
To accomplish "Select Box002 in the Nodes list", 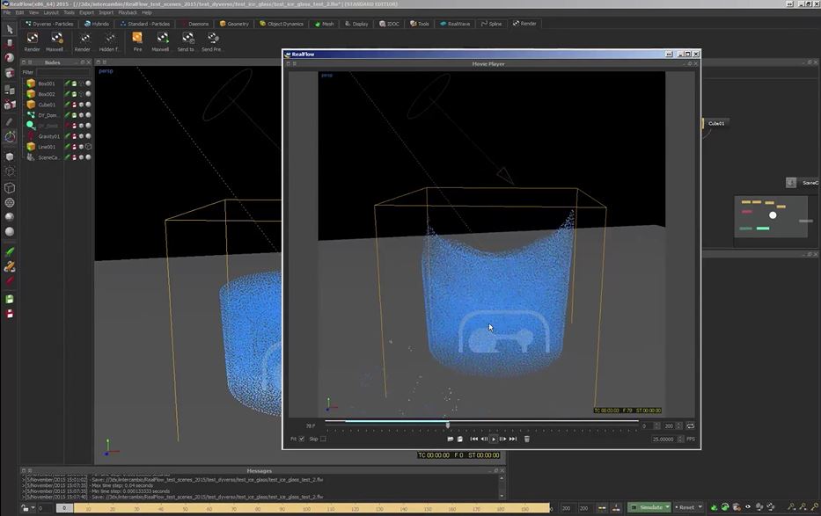I will (x=46, y=94).
